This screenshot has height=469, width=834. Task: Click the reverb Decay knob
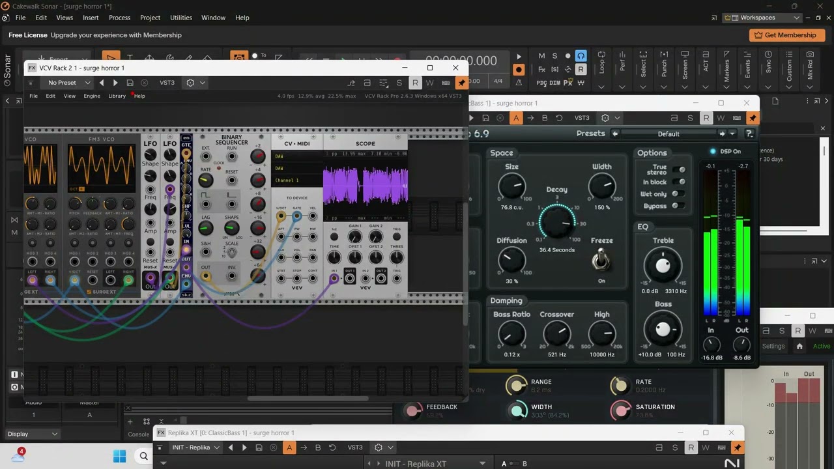pyautogui.click(x=557, y=221)
